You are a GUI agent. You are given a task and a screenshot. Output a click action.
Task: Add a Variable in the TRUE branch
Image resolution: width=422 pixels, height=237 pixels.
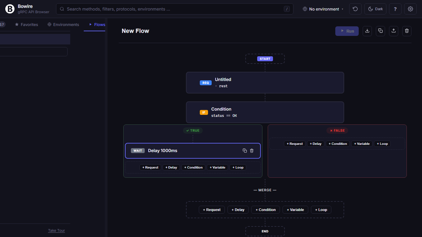point(218,168)
